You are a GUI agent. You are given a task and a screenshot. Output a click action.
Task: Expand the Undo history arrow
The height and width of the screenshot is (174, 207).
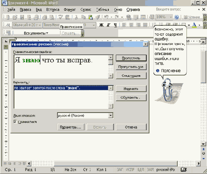(111, 17)
